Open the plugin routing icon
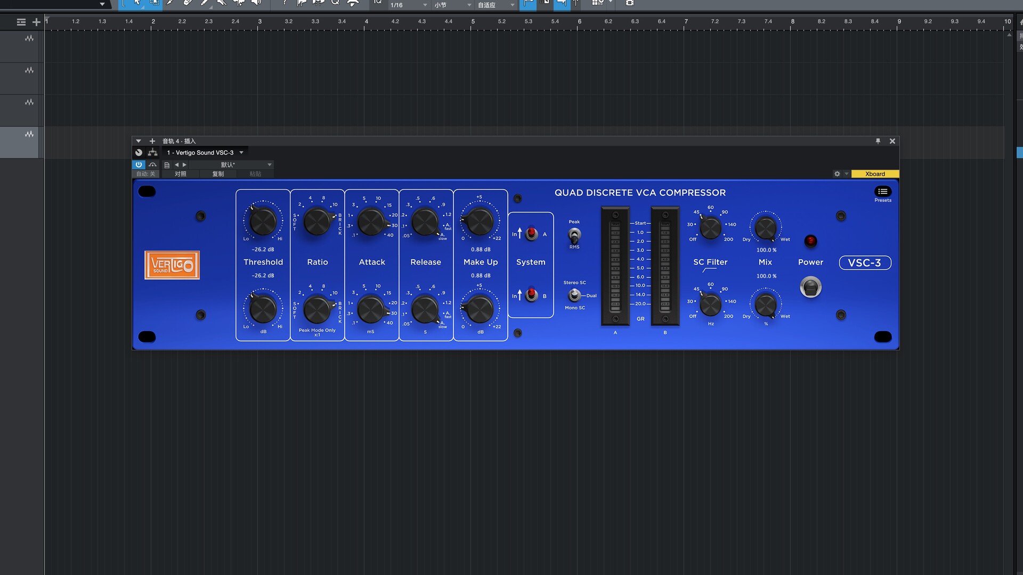Image resolution: width=1023 pixels, height=575 pixels. (x=153, y=152)
